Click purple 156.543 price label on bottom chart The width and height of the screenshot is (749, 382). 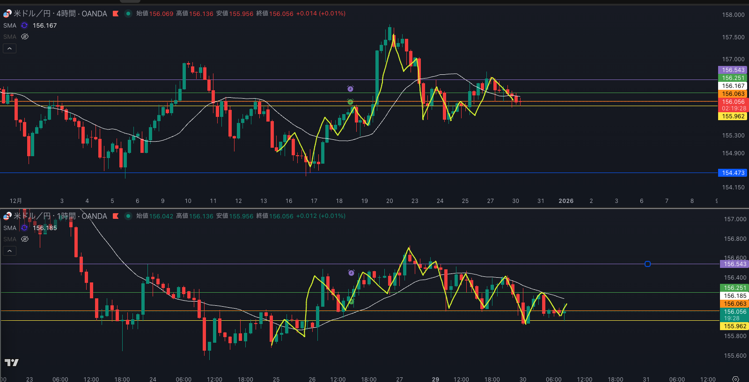coord(734,264)
